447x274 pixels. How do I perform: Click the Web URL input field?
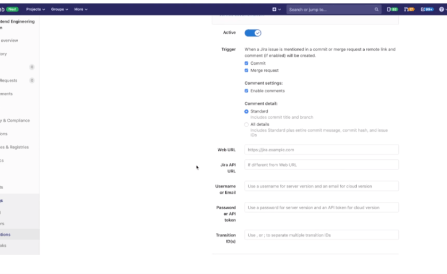coord(321,150)
